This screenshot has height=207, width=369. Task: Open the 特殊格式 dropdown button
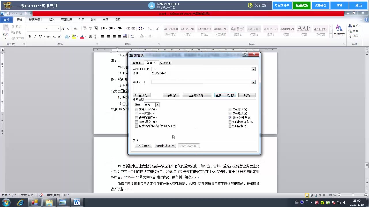[165, 146]
